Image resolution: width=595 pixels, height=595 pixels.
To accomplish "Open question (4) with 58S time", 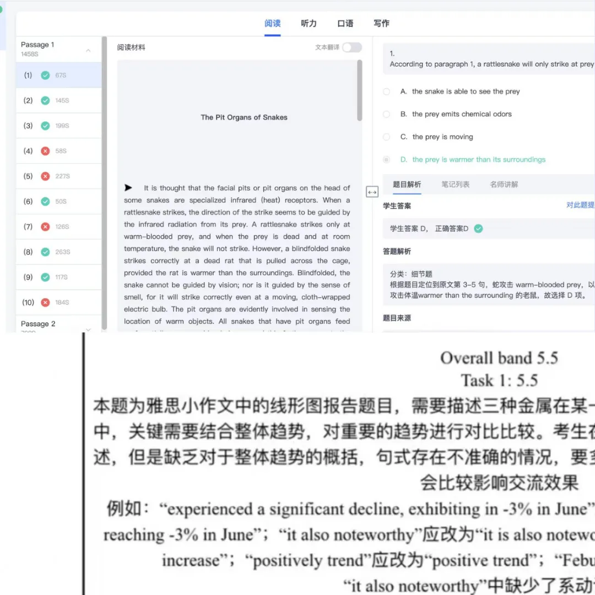I will pos(59,151).
